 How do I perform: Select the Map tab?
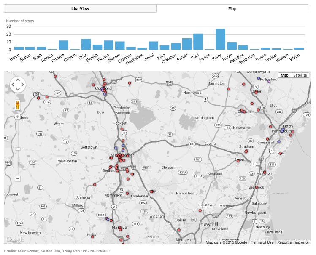click(232, 8)
